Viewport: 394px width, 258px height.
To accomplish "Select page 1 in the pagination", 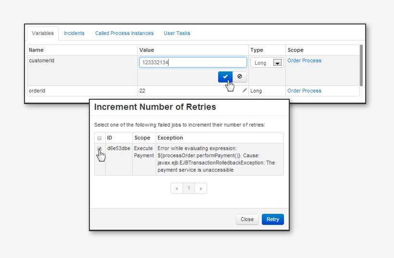I will [x=189, y=188].
